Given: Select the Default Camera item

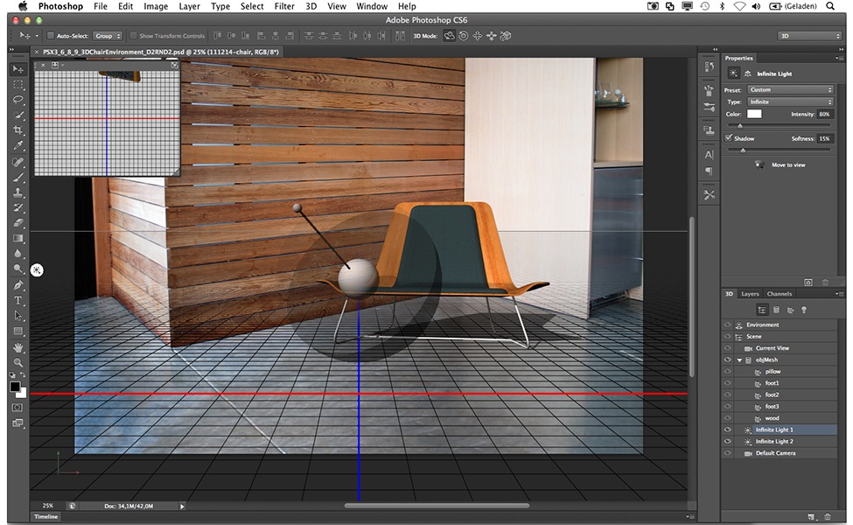Looking at the screenshot, I should point(775,453).
